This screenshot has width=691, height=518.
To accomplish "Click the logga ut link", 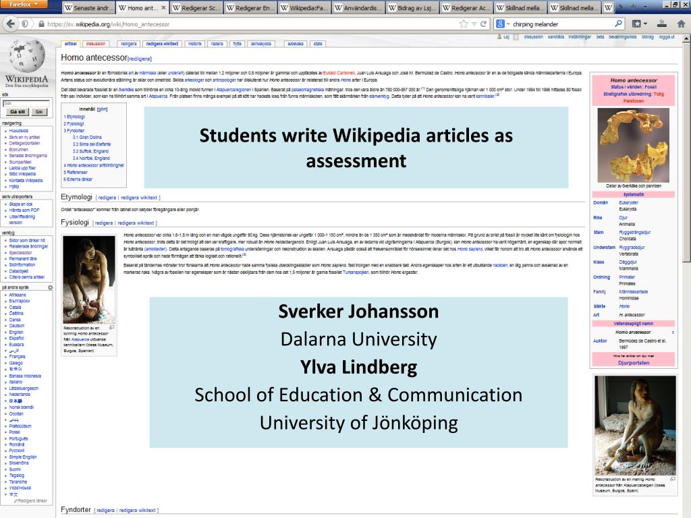I will (667, 37).
